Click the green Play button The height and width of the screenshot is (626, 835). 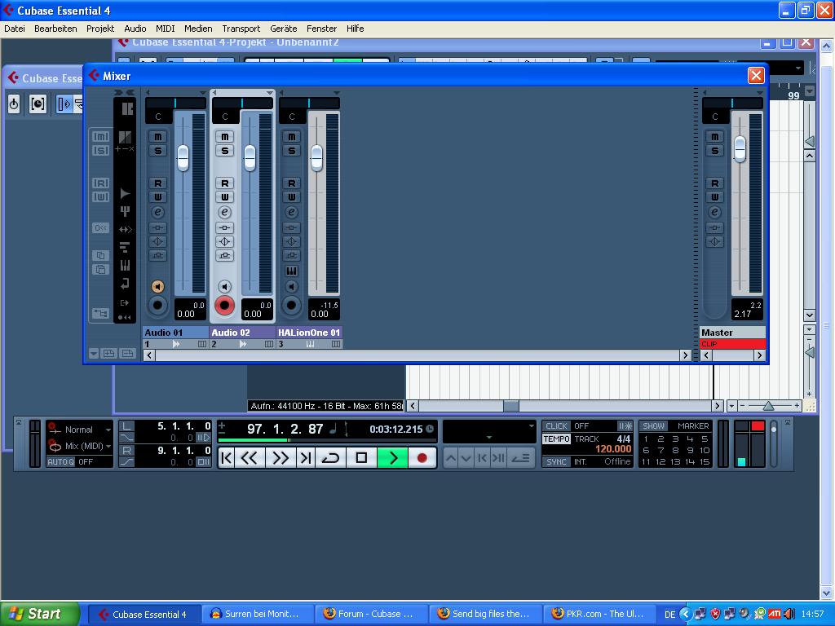pyautogui.click(x=392, y=458)
